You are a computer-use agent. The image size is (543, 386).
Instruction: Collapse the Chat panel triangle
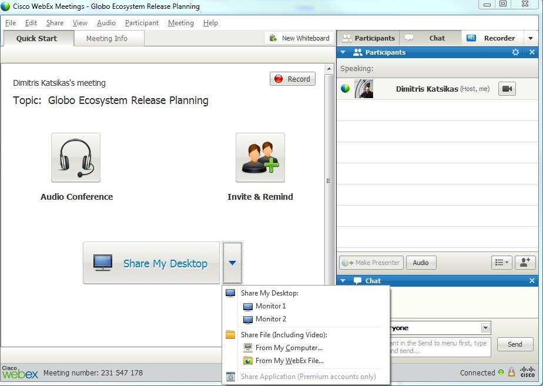pyautogui.click(x=343, y=280)
